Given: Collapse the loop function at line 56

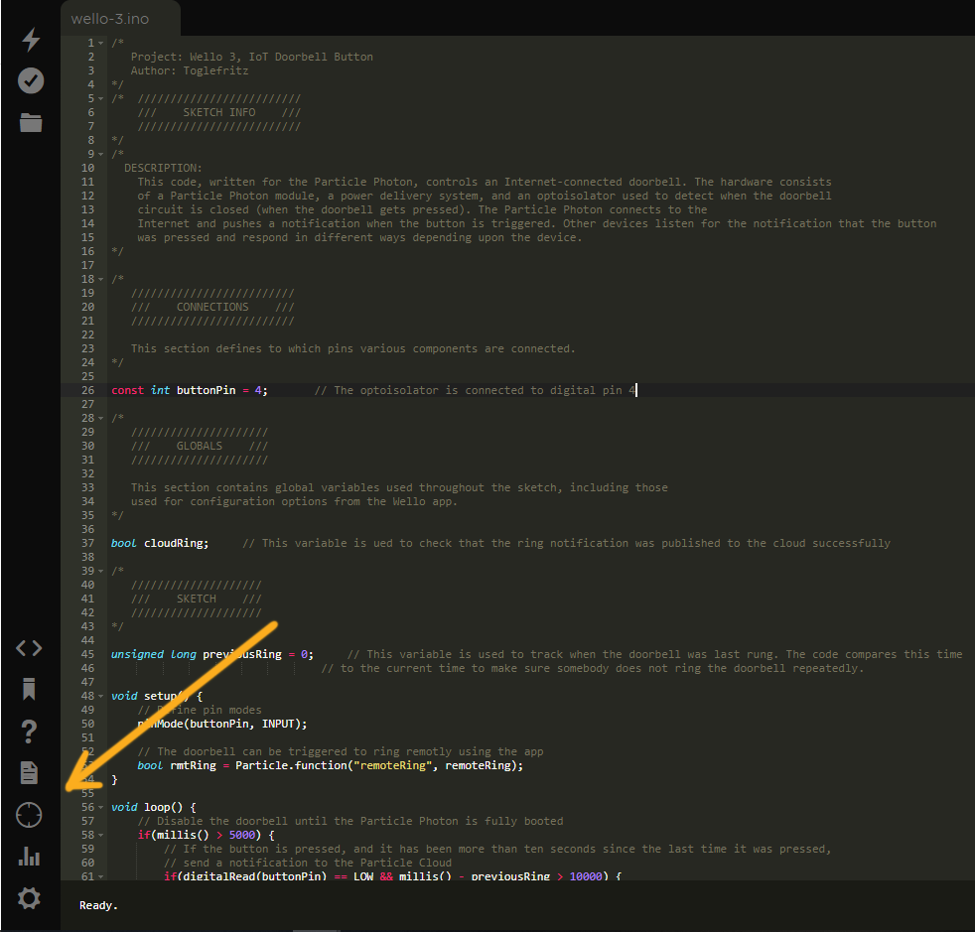Looking at the screenshot, I should 100,808.
